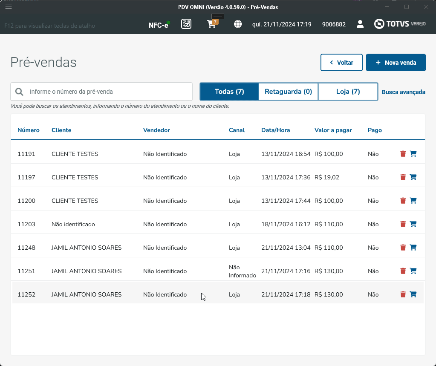The image size is (436, 366).
Task: Delete pre-sale 11203 with trash icon
Action: coord(403,224)
